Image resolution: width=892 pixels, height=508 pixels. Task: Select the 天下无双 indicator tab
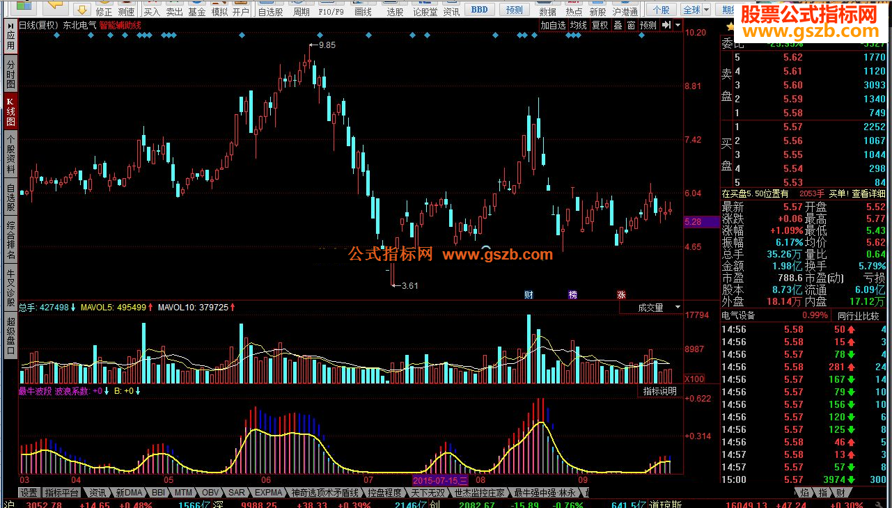click(428, 492)
